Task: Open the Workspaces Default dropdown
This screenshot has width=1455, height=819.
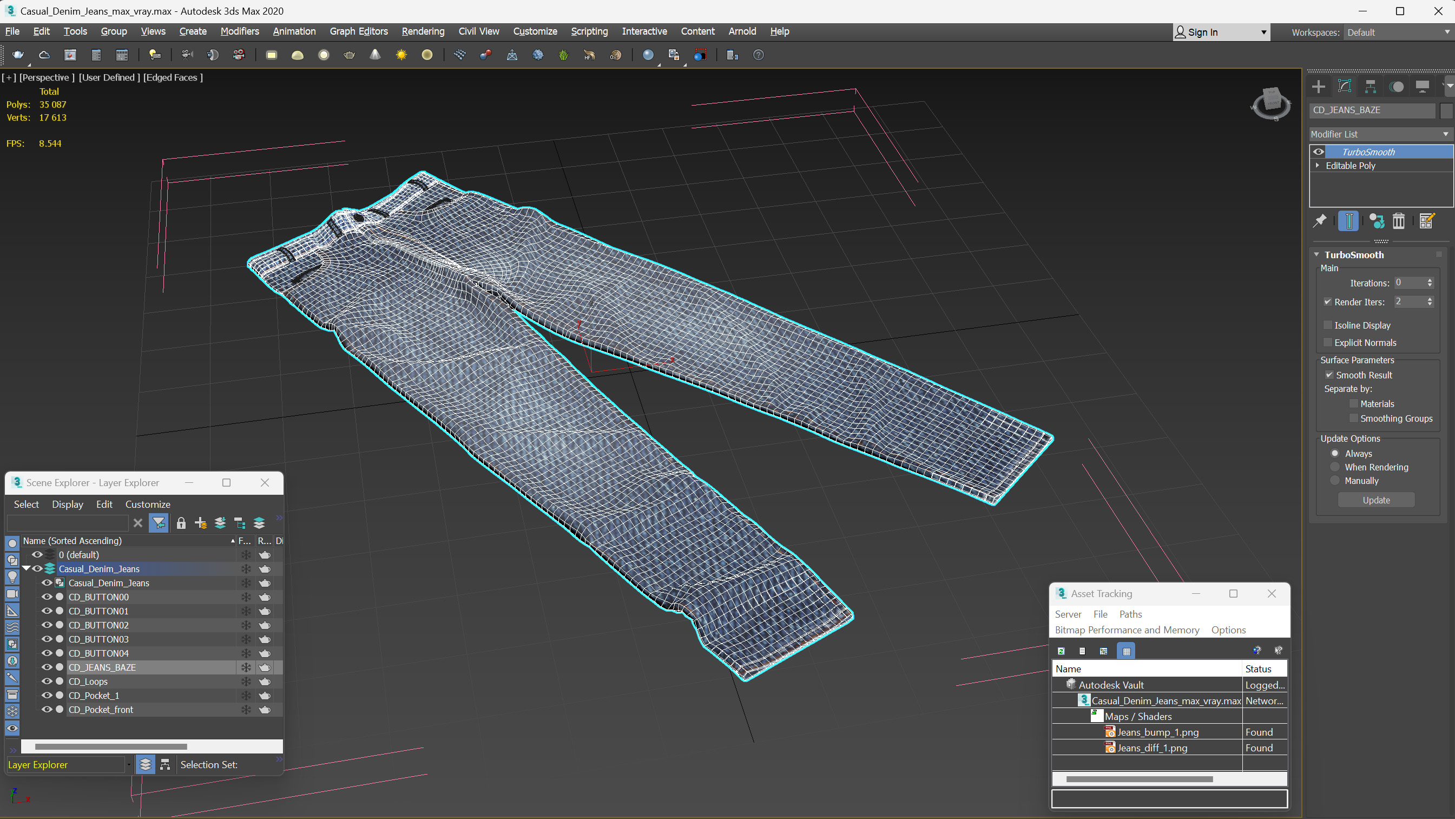Action: [x=1398, y=33]
